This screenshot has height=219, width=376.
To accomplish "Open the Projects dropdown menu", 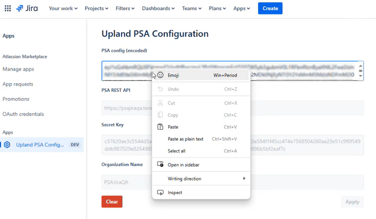I will [x=96, y=9].
